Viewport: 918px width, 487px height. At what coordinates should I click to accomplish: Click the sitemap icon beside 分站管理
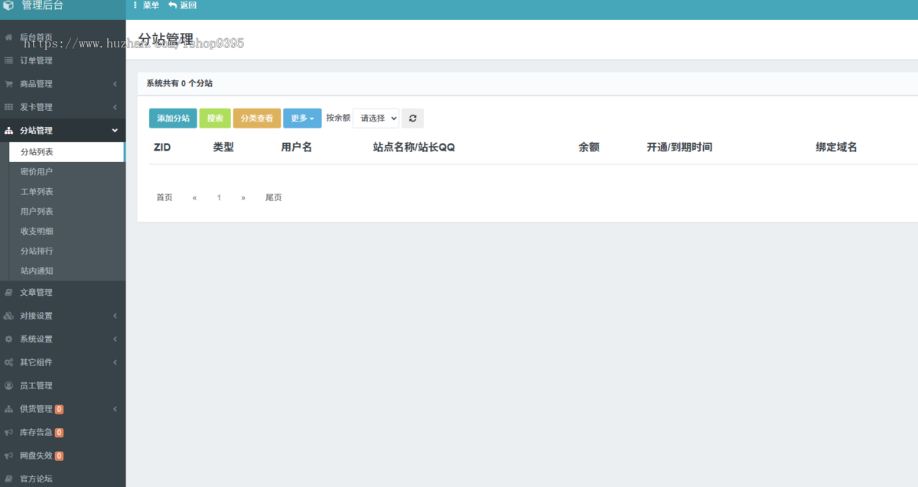pos(8,131)
